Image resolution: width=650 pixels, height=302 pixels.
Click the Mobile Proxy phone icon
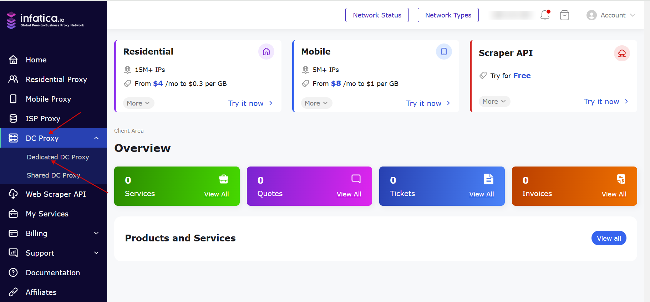point(13,99)
